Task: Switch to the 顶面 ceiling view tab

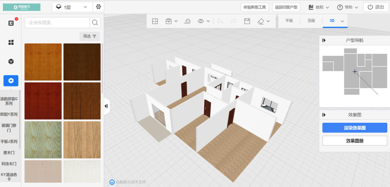Action: [311, 21]
